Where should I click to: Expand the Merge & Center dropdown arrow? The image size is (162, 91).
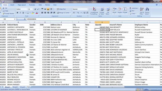[x=70, y=13]
